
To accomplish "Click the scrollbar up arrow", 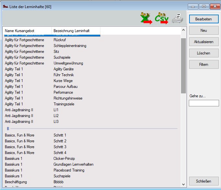I will [x=183, y=30].
